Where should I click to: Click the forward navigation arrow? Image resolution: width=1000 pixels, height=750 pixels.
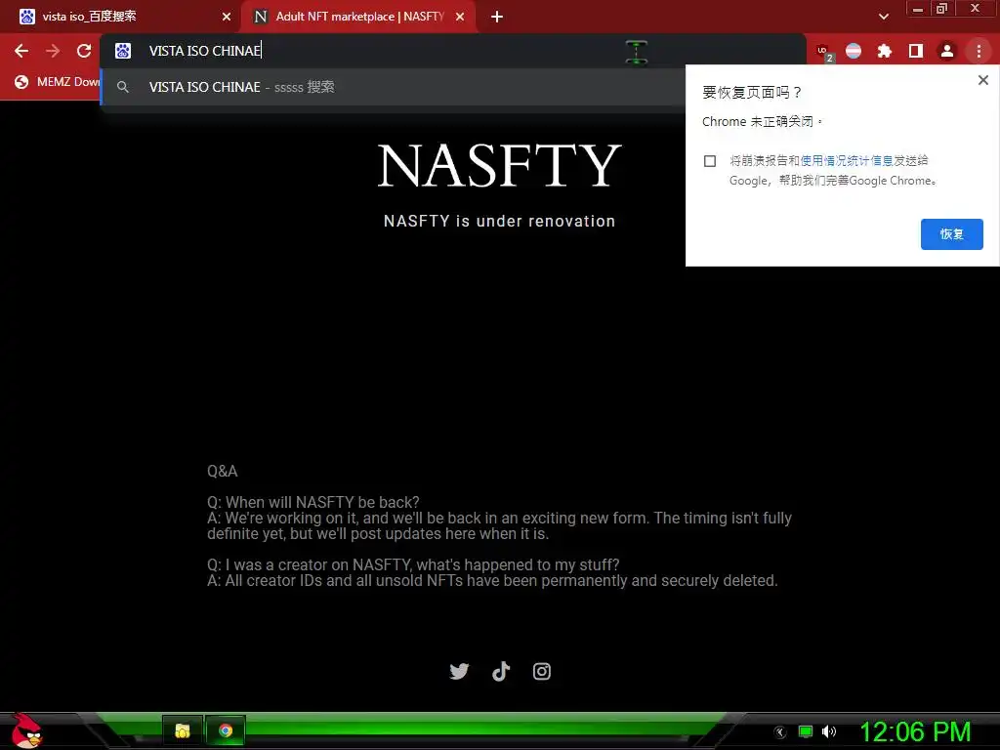53,51
